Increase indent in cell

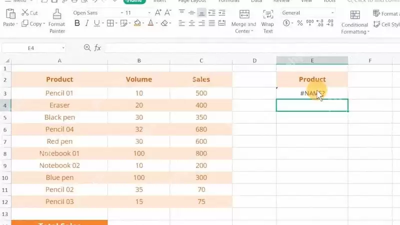(222, 12)
